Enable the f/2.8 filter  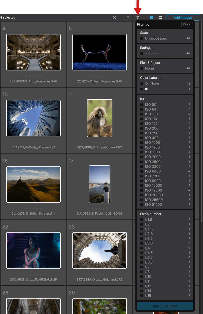pos(142,234)
